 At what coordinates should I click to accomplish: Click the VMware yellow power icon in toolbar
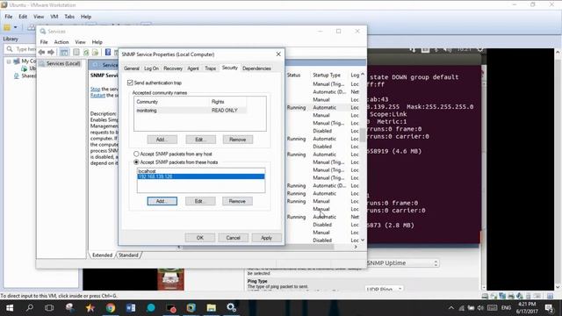coord(7,27)
